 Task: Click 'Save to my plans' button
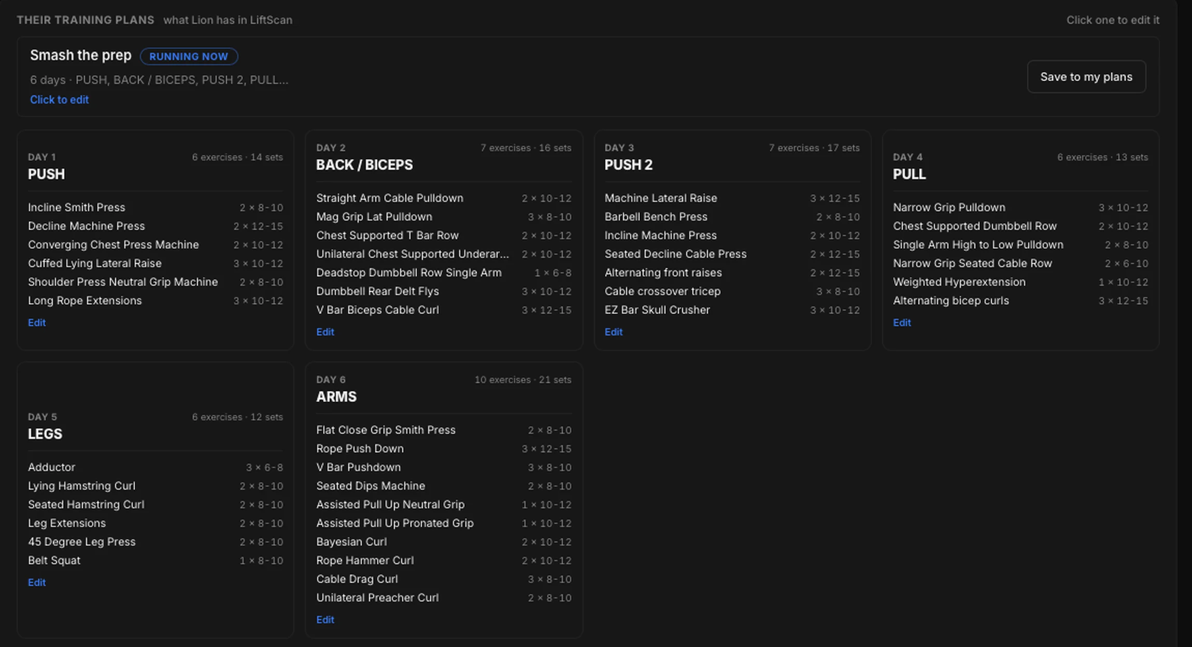pos(1086,77)
